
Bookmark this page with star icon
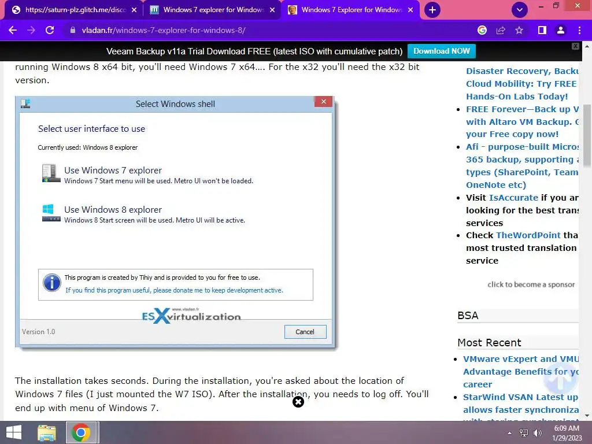519,30
